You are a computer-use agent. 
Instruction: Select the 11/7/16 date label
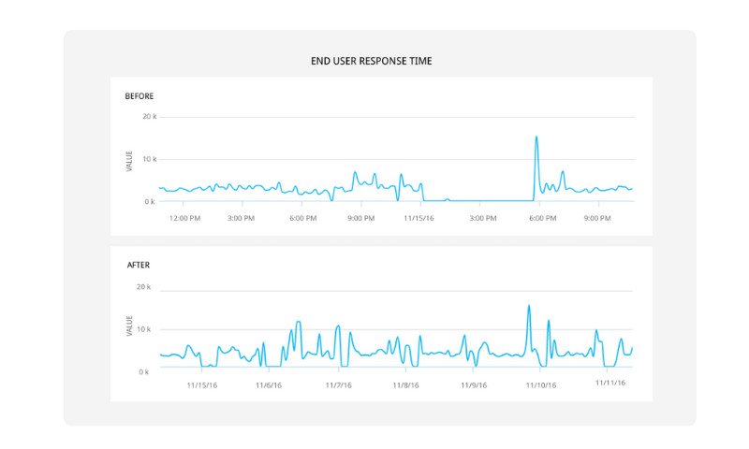(x=338, y=384)
